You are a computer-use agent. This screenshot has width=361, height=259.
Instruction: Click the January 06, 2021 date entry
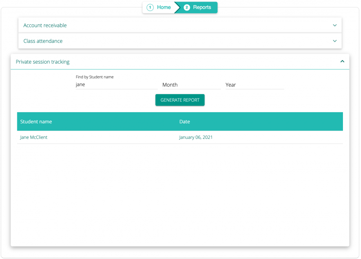[x=195, y=137]
